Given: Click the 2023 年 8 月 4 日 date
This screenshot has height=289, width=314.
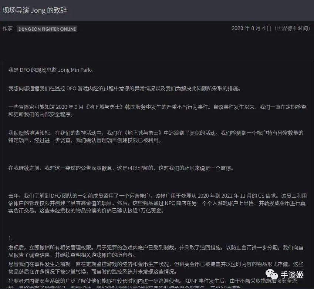Looking at the screenshot, I should tap(273, 28).
